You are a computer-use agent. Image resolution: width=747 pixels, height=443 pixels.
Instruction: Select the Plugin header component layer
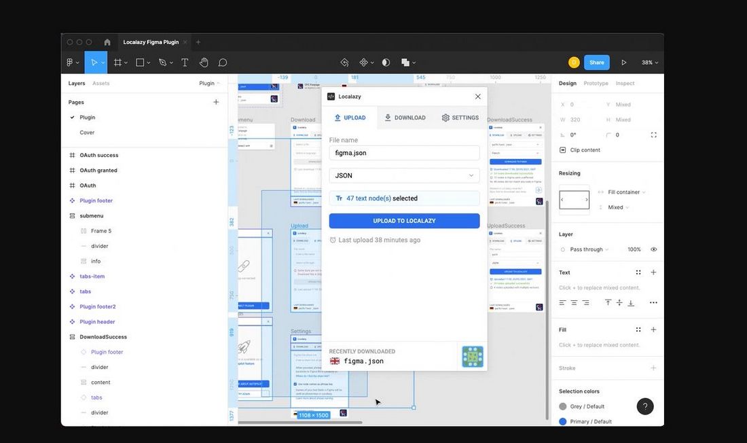click(97, 322)
